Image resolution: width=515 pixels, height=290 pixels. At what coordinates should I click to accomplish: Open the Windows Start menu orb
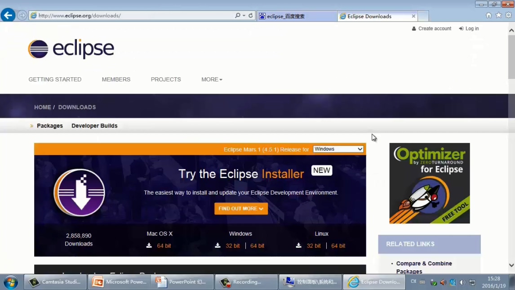pos(11,282)
